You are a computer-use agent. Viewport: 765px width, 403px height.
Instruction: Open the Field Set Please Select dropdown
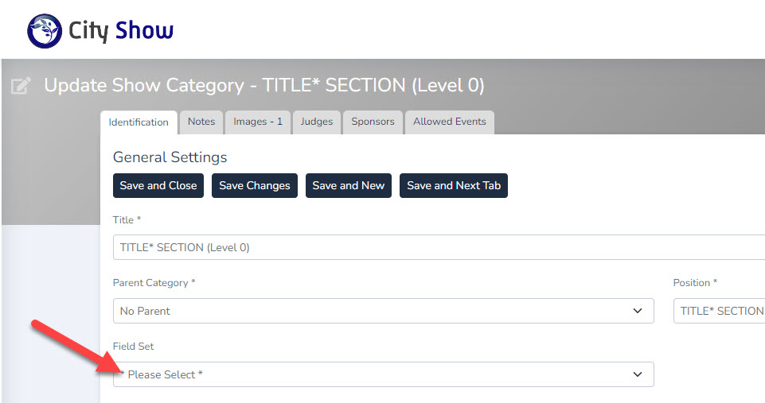[x=383, y=374]
